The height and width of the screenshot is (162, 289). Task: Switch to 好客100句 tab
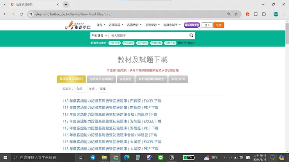coord(178,79)
